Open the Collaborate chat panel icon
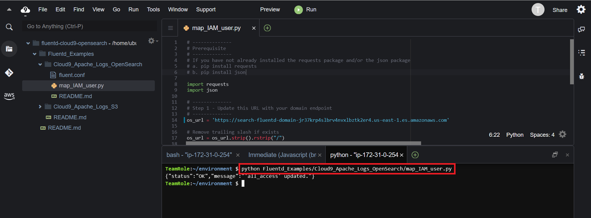The height and width of the screenshot is (218, 591). pyautogui.click(x=581, y=29)
